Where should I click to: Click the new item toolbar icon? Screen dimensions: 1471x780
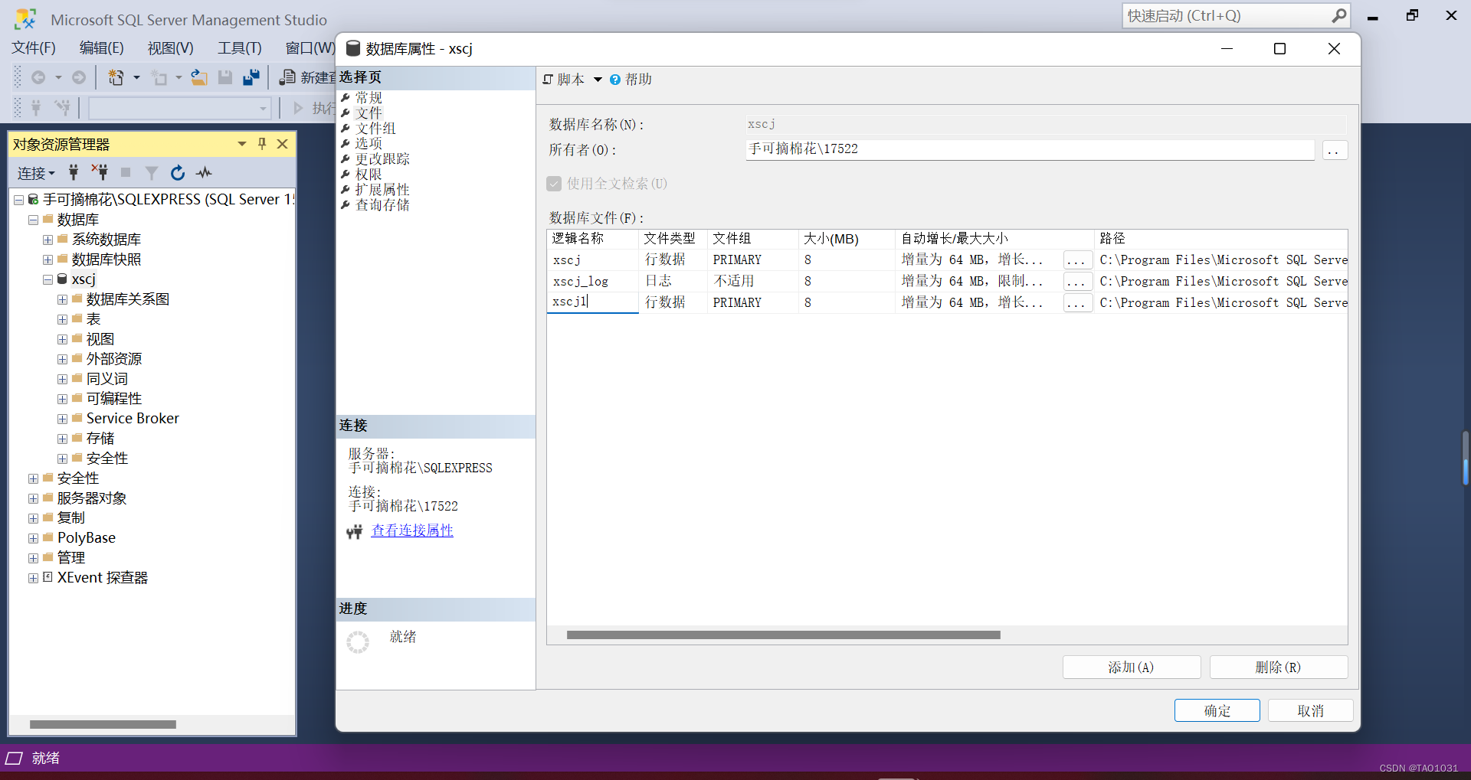point(116,77)
